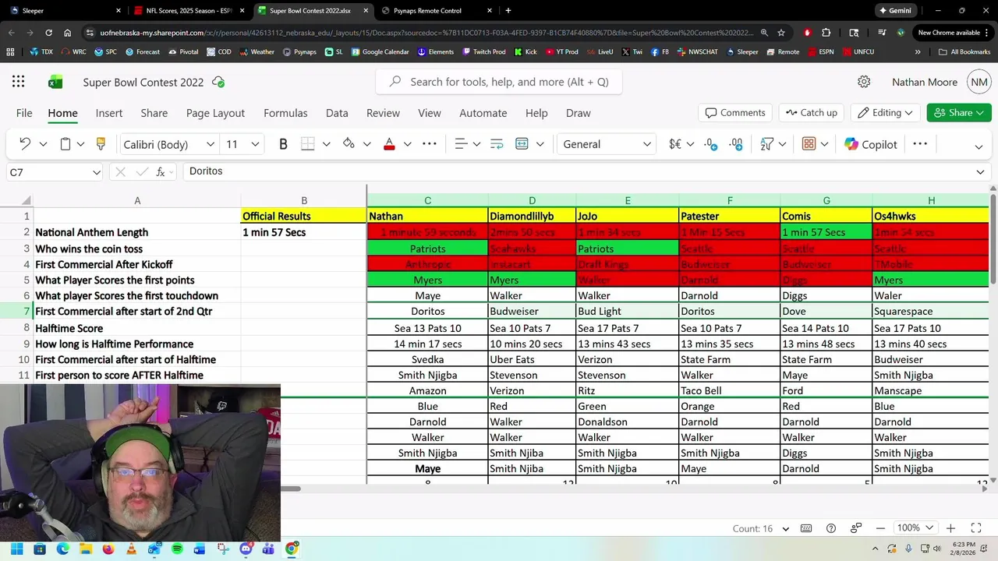Click the Undo arrow icon
Image resolution: width=998 pixels, height=561 pixels.
click(x=25, y=144)
